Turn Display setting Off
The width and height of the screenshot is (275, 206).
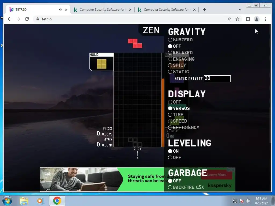(x=175, y=102)
